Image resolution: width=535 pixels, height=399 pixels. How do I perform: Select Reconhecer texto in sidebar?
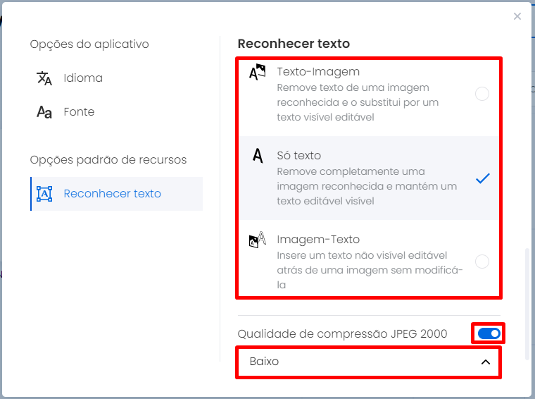116,194
